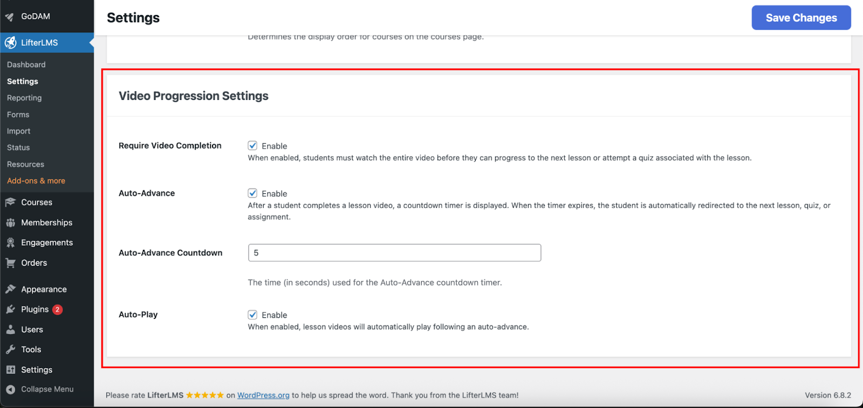Image resolution: width=863 pixels, height=408 pixels.
Task: Open the Reporting submenu item
Action: coord(24,98)
